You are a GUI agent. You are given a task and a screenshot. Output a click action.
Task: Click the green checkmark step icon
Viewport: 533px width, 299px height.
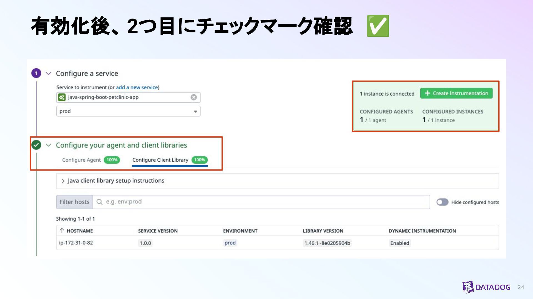(x=36, y=145)
